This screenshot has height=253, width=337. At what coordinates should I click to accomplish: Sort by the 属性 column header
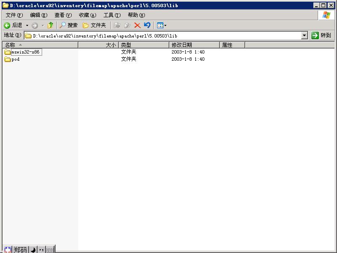point(233,45)
